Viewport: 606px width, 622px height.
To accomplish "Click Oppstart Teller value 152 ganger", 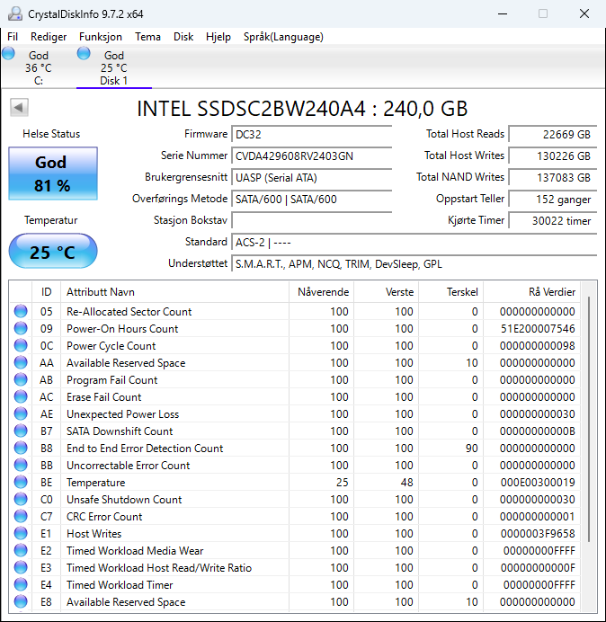I will pyautogui.click(x=552, y=199).
